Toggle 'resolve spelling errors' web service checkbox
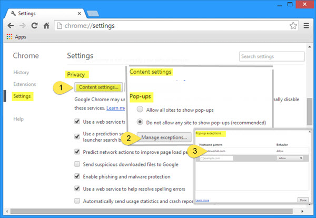 [77, 189]
